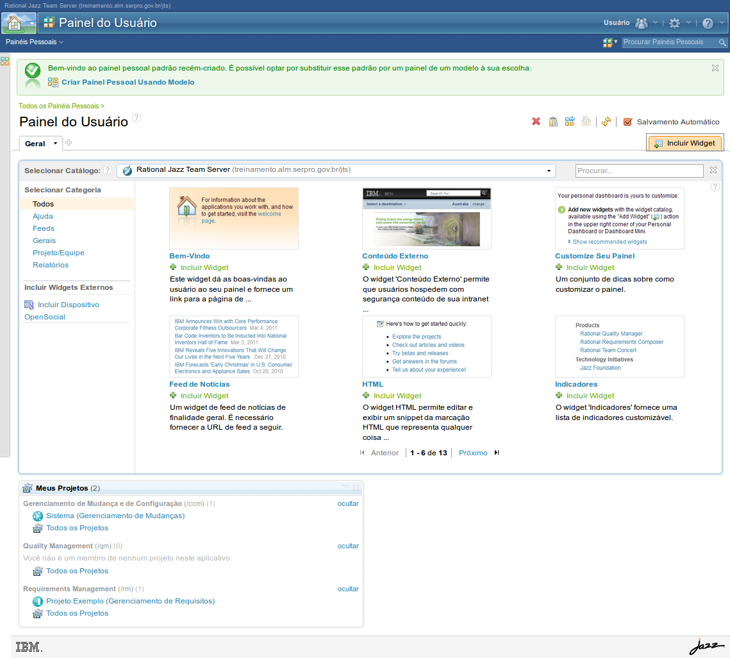Open the Geral tab dropdown arrow
The width and height of the screenshot is (730, 658).
(55, 143)
